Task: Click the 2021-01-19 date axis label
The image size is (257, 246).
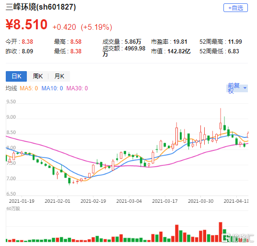Action: click(22, 201)
